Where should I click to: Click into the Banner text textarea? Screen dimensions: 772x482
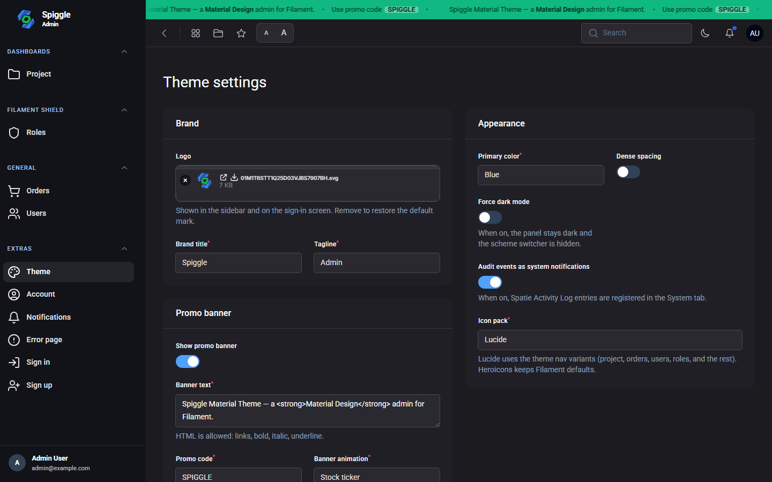pos(308,411)
